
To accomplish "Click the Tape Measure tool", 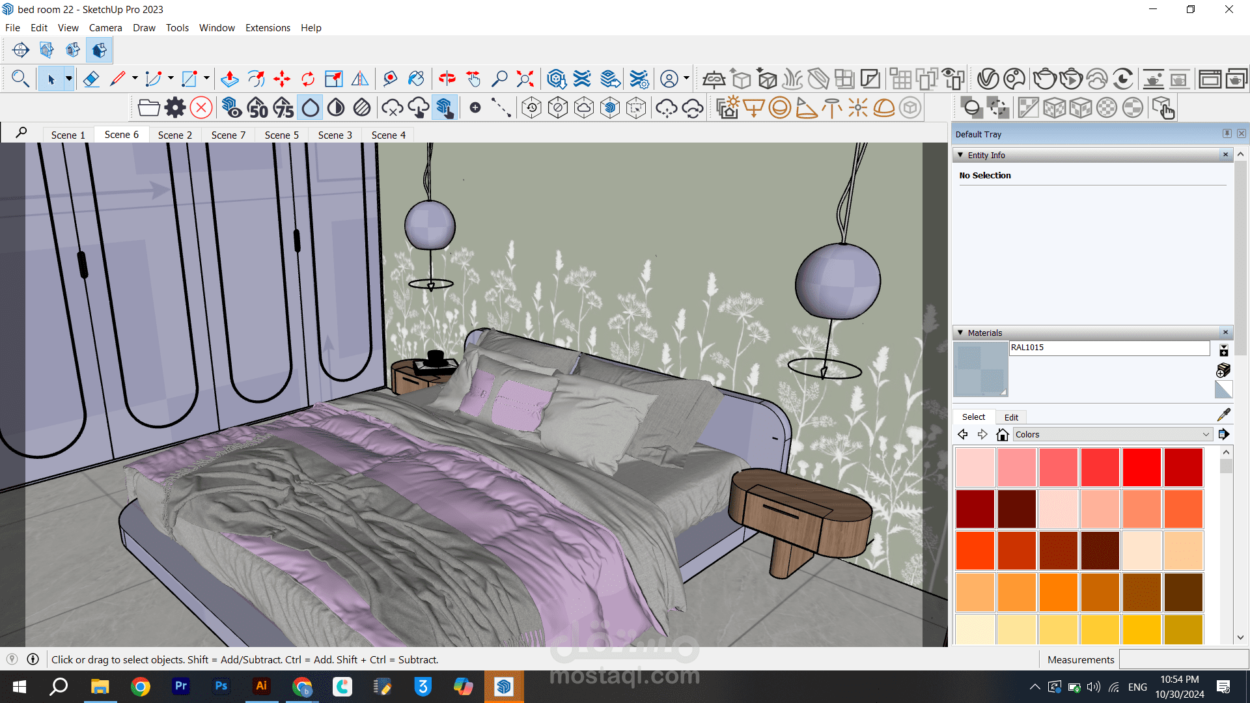I will click(x=390, y=79).
